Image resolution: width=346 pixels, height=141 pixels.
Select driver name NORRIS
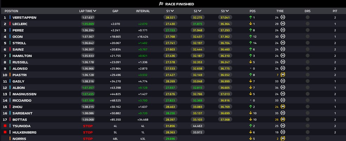(x=19, y=139)
